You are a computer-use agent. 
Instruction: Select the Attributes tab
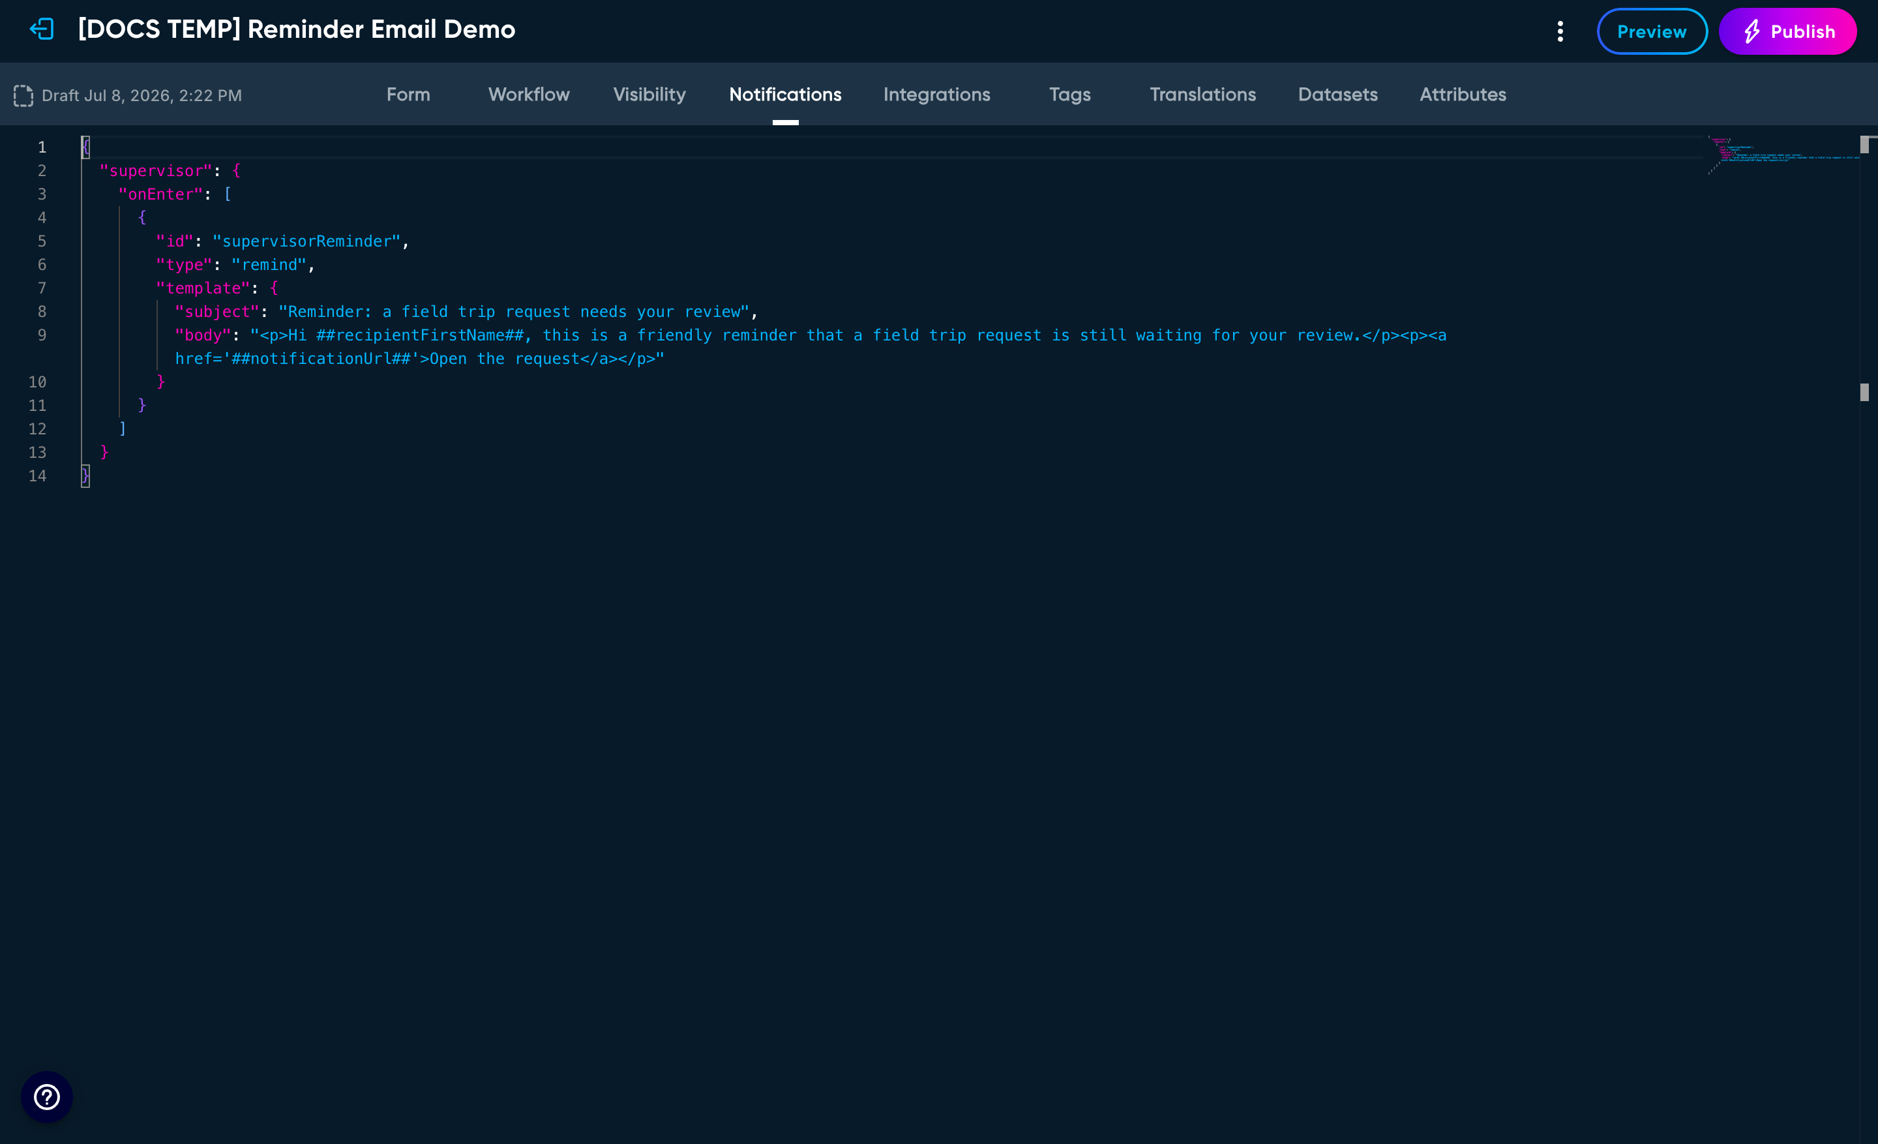click(x=1463, y=95)
